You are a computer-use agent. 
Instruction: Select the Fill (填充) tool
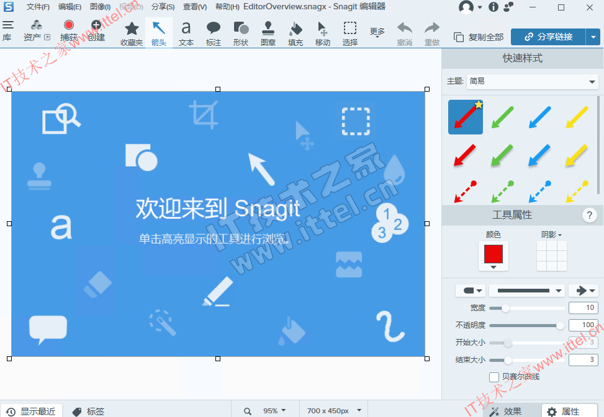[295, 33]
